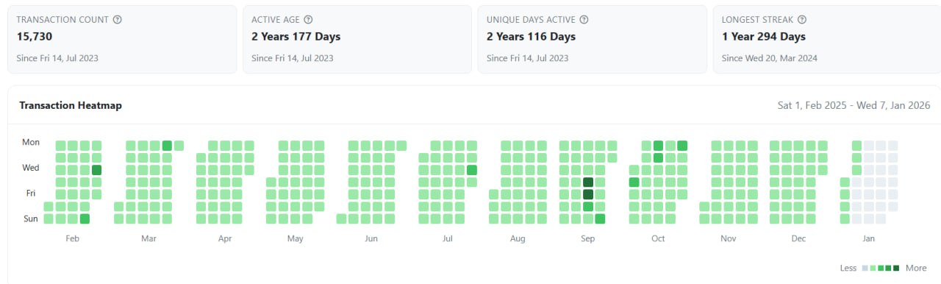Select the dark Wednesday cell in February

(97, 170)
